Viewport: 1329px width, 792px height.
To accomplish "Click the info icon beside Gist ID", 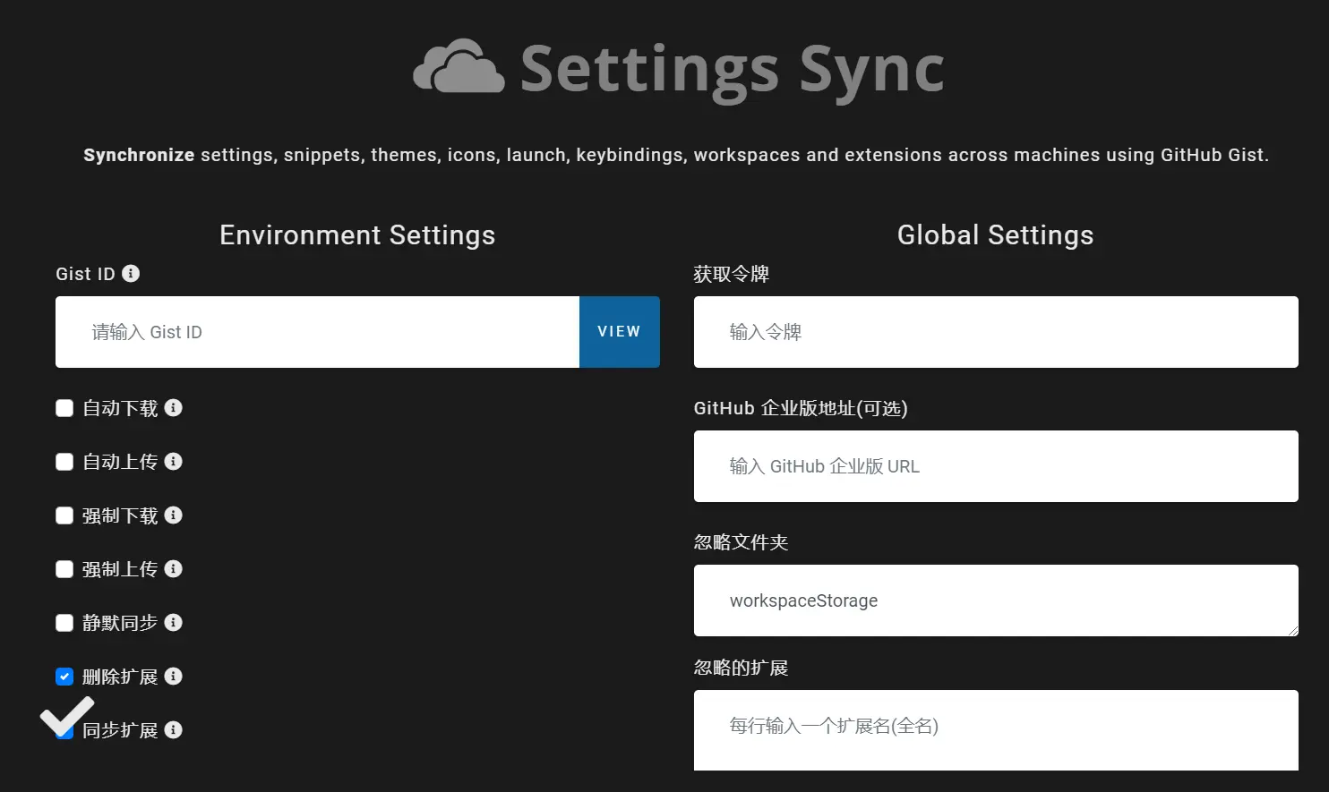I will click(x=131, y=274).
